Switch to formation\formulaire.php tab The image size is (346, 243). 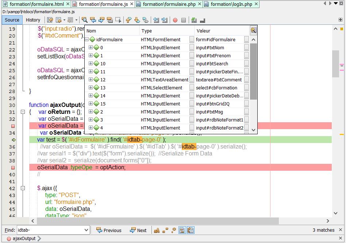[x=169, y=4]
